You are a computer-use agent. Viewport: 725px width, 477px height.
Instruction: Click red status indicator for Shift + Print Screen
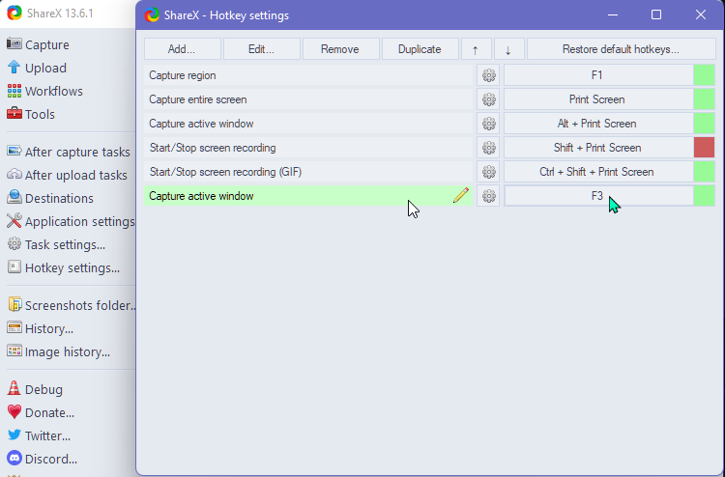[x=704, y=148]
